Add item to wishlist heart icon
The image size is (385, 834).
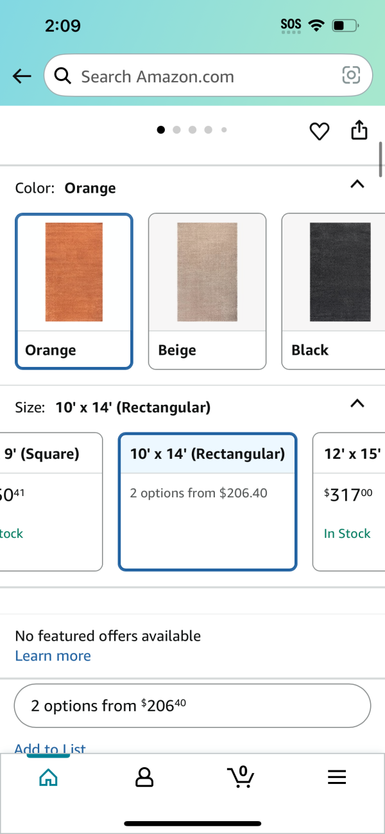click(x=319, y=131)
